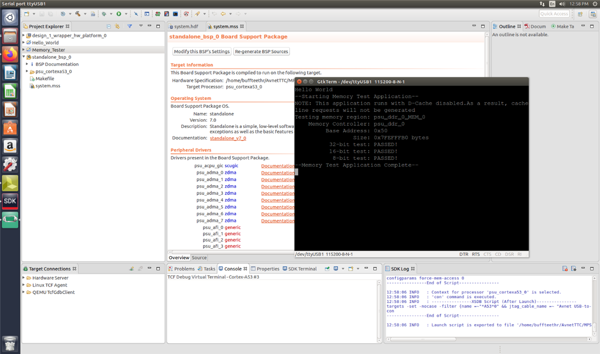600x354 pixels.
Task: Click Modify this BSP's Settings button
Action: pos(202,51)
